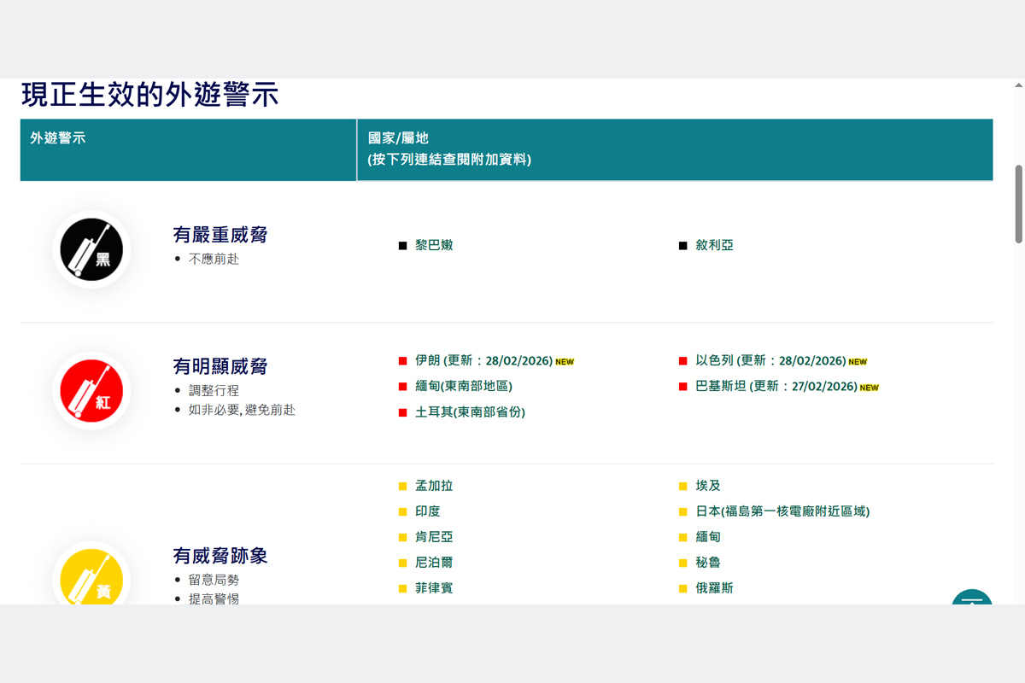1025x683 pixels.
Task: View 以色列 alert updated 28/02/2026
Action: (x=770, y=361)
